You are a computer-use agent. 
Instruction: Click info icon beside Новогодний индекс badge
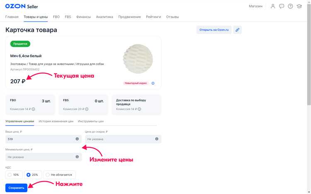click(x=153, y=83)
